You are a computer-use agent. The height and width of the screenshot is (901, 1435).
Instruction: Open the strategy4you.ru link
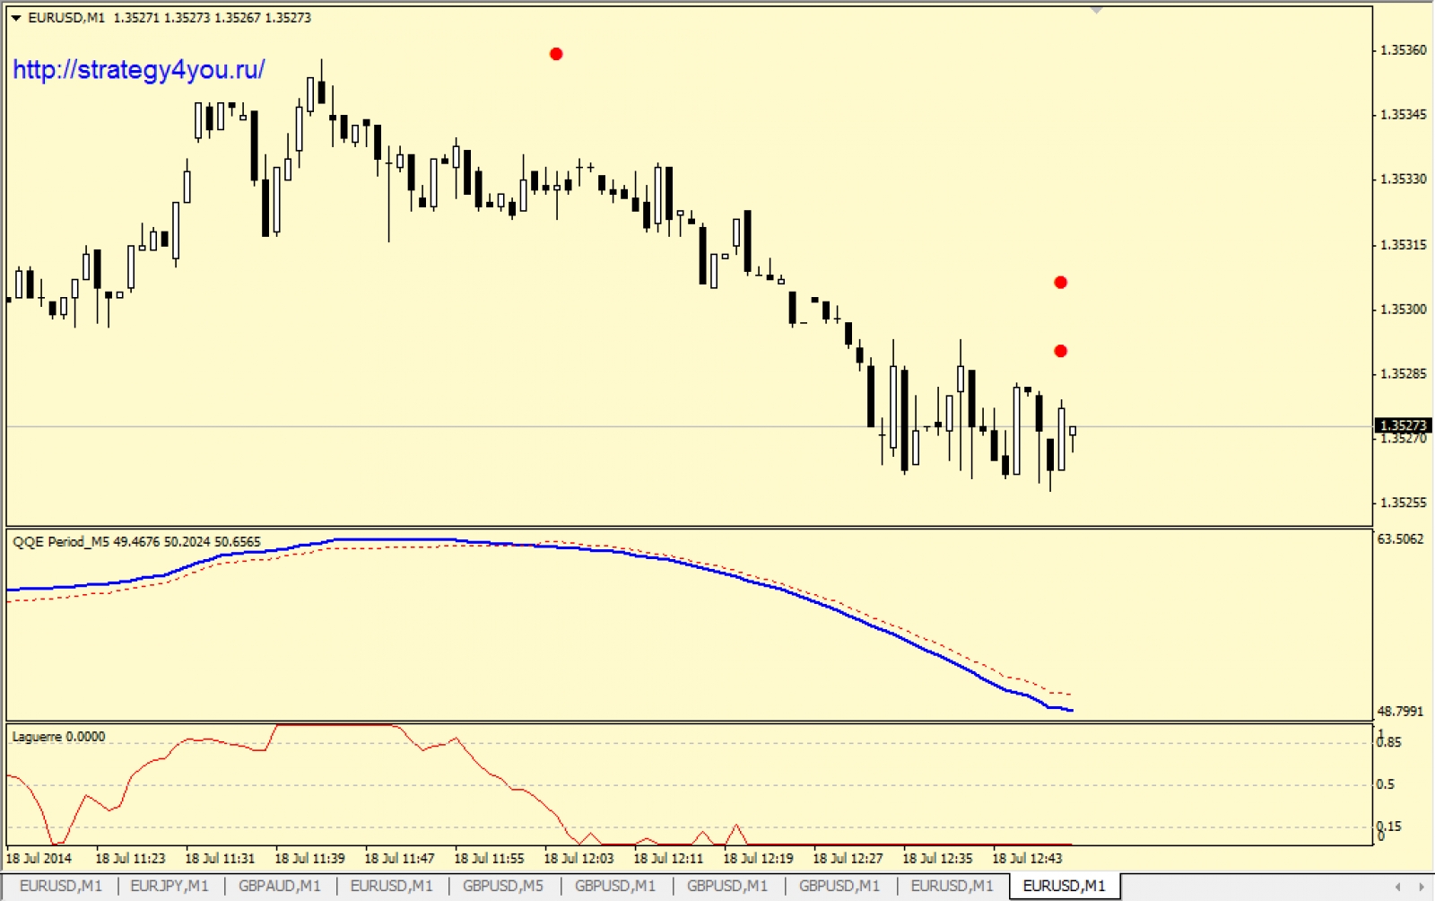pos(138,70)
